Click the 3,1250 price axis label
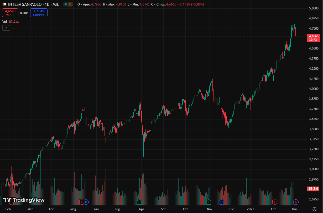The image size is (323, 213). pyautogui.click(x=314, y=159)
